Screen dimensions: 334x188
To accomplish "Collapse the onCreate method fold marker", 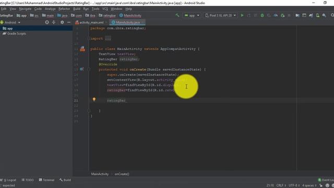I will coord(89,69).
